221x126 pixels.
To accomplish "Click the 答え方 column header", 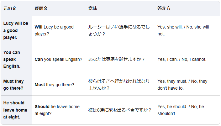I will pos(164,9).
